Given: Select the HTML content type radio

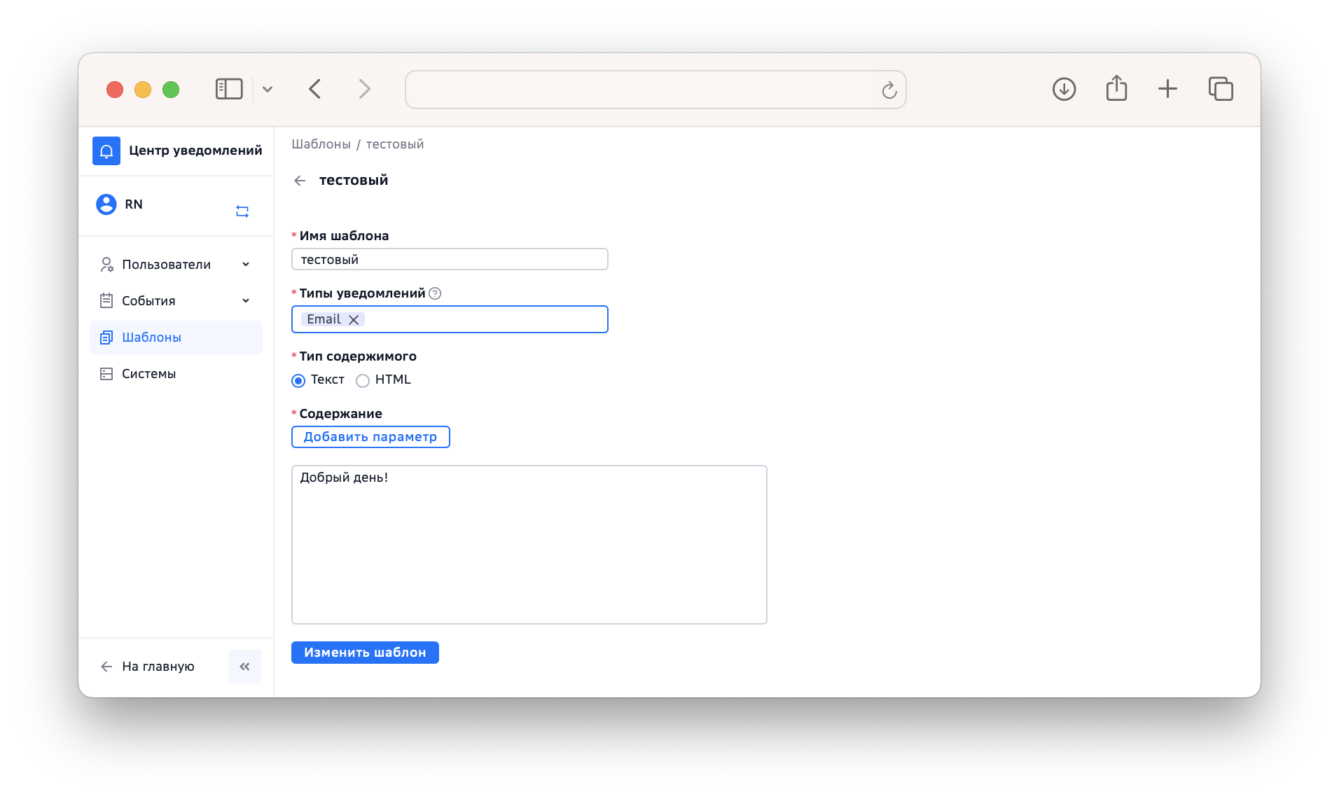Looking at the screenshot, I should click(x=363, y=381).
